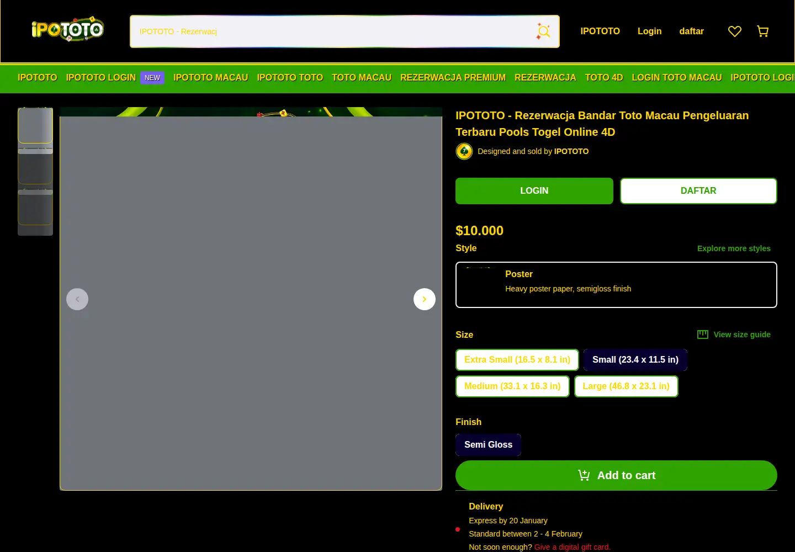Open REZERWACJA PREMIUM menu item
Screen dimensions: 795x552
453,78
